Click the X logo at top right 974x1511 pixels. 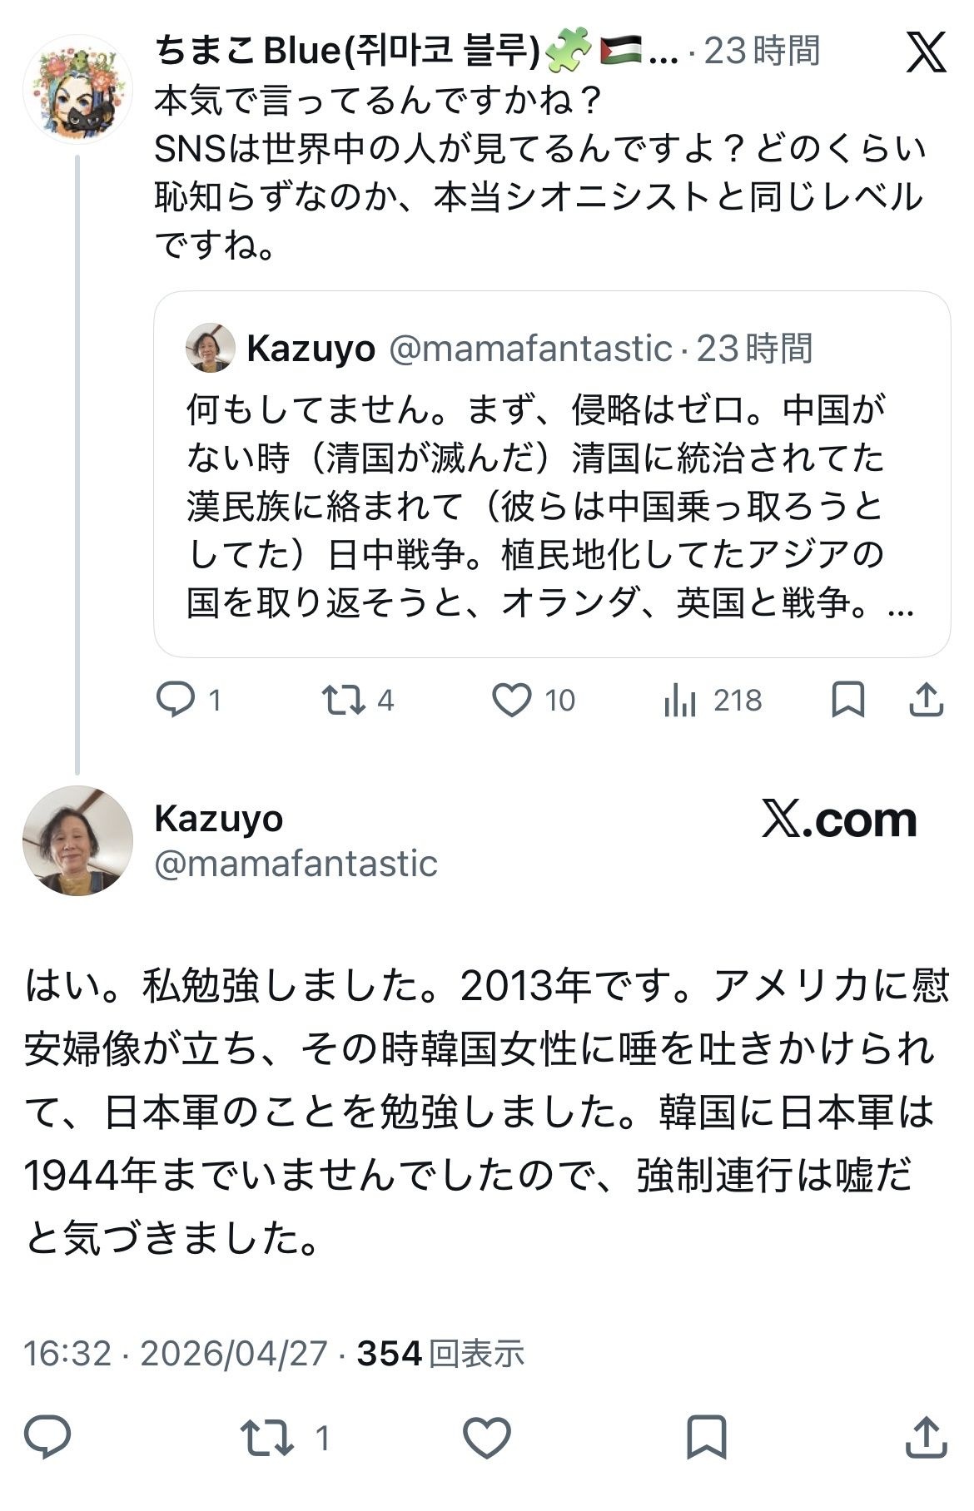925,52
